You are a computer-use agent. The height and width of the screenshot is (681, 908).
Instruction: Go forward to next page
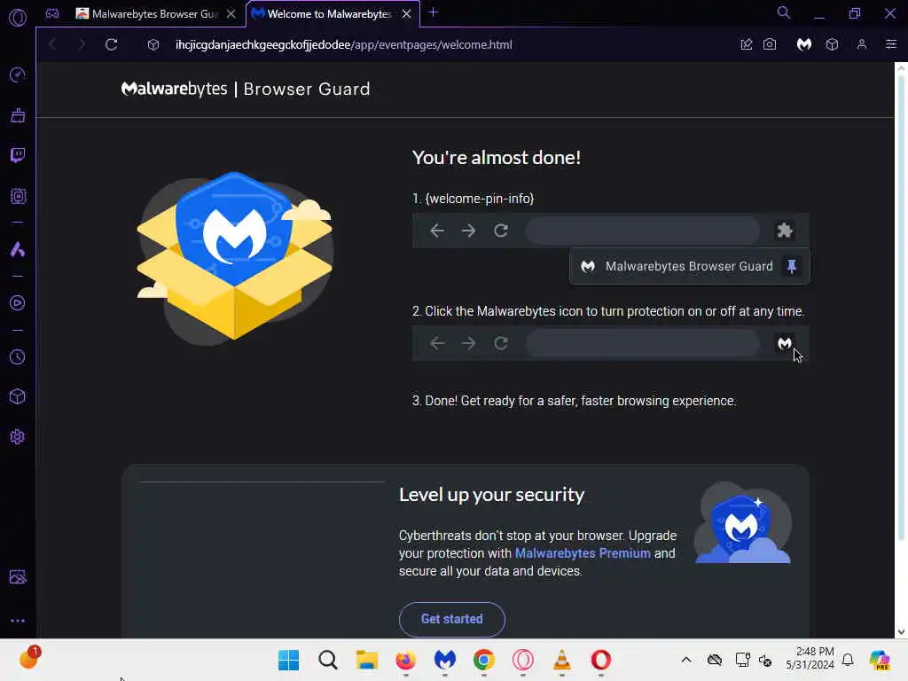click(x=82, y=44)
